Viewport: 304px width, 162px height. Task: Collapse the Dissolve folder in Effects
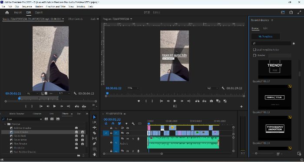click(x=5, y=124)
